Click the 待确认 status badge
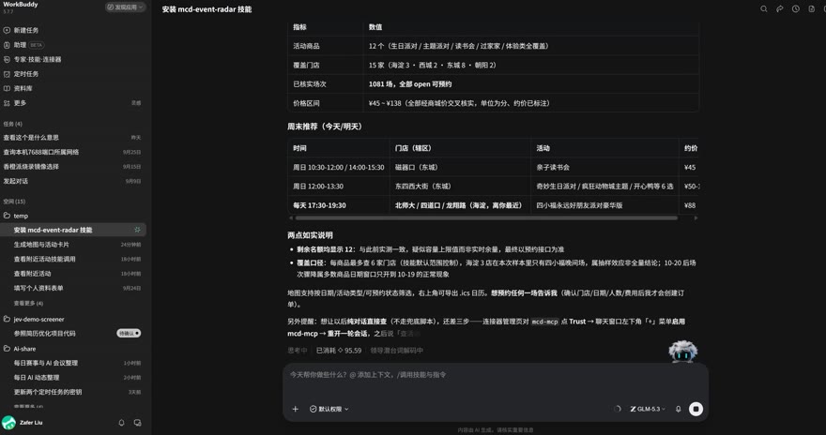Viewport: 826px width, 435px height. pos(130,334)
